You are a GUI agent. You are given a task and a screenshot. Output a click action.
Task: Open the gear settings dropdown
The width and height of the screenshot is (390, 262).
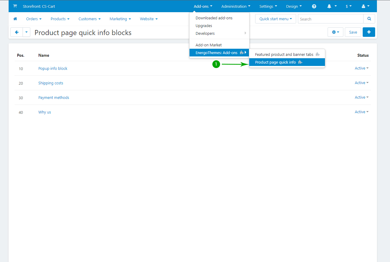(x=335, y=32)
